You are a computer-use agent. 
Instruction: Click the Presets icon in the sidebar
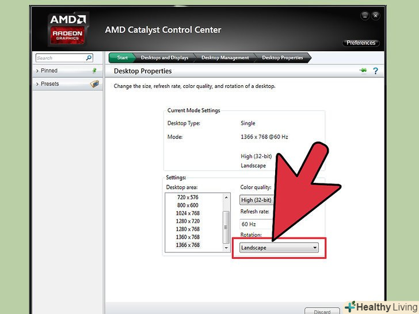tap(94, 84)
